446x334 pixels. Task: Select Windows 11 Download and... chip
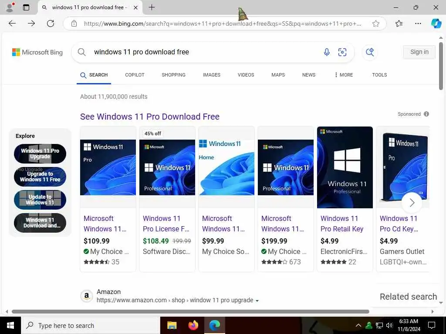40,223
